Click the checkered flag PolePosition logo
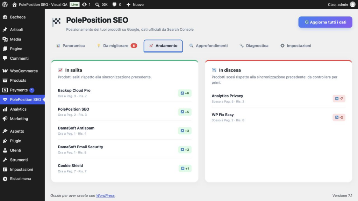Image resolution: width=358 pixels, height=201 pixels. pos(56,22)
